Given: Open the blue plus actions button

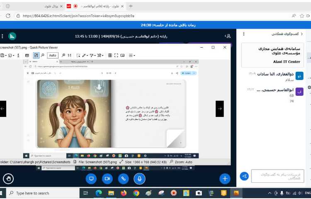Looking at the screenshot, I should tap(224, 179).
